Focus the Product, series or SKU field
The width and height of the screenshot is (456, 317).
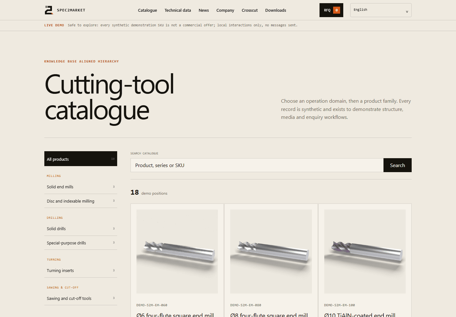[x=257, y=165]
